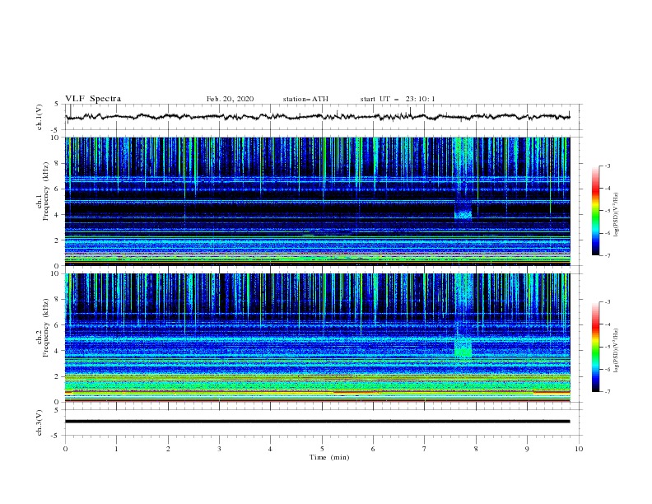Click the 'station=ATH' label
This screenshot has width=652, height=504.
(x=305, y=99)
